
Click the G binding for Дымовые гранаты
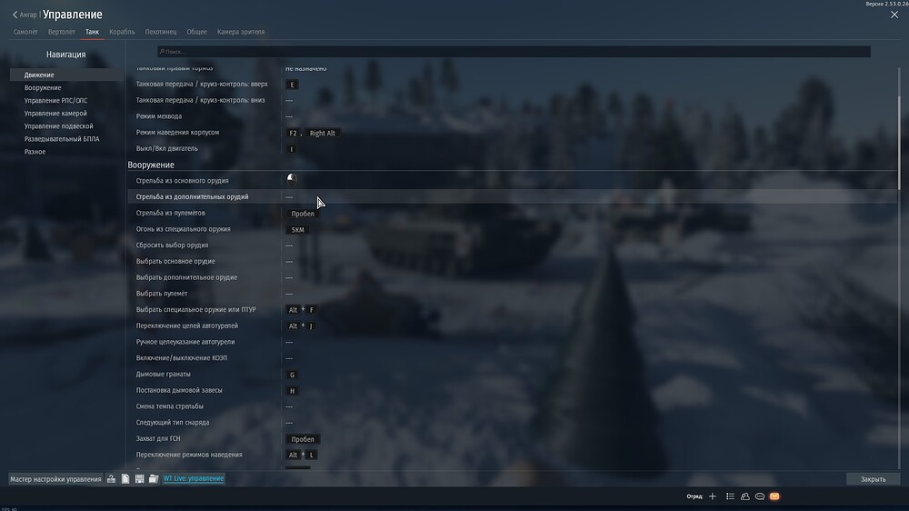(292, 375)
